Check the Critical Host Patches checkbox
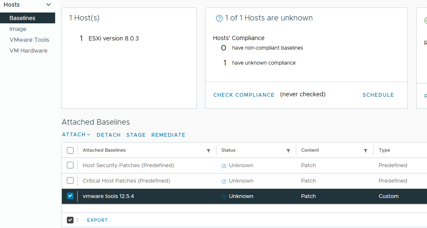The height and width of the screenshot is (228, 427). click(70, 181)
